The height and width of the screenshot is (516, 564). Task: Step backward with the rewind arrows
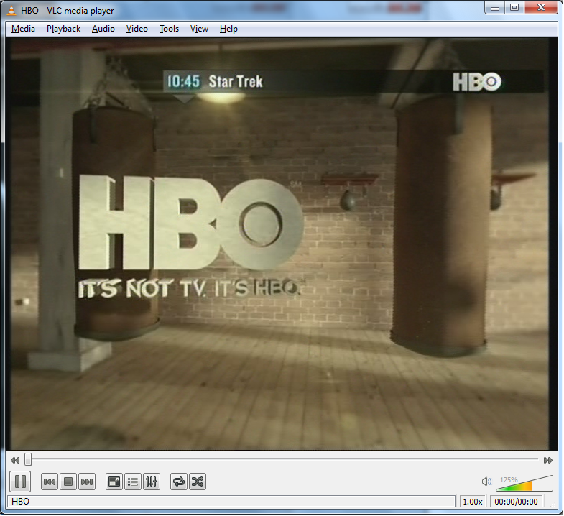click(x=15, y=460)
